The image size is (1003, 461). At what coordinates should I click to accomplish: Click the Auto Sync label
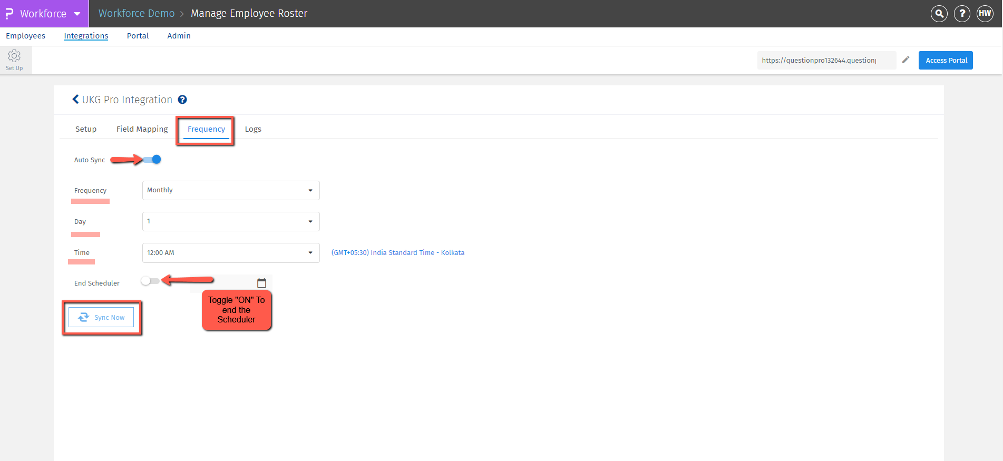[x=90, y=160]
